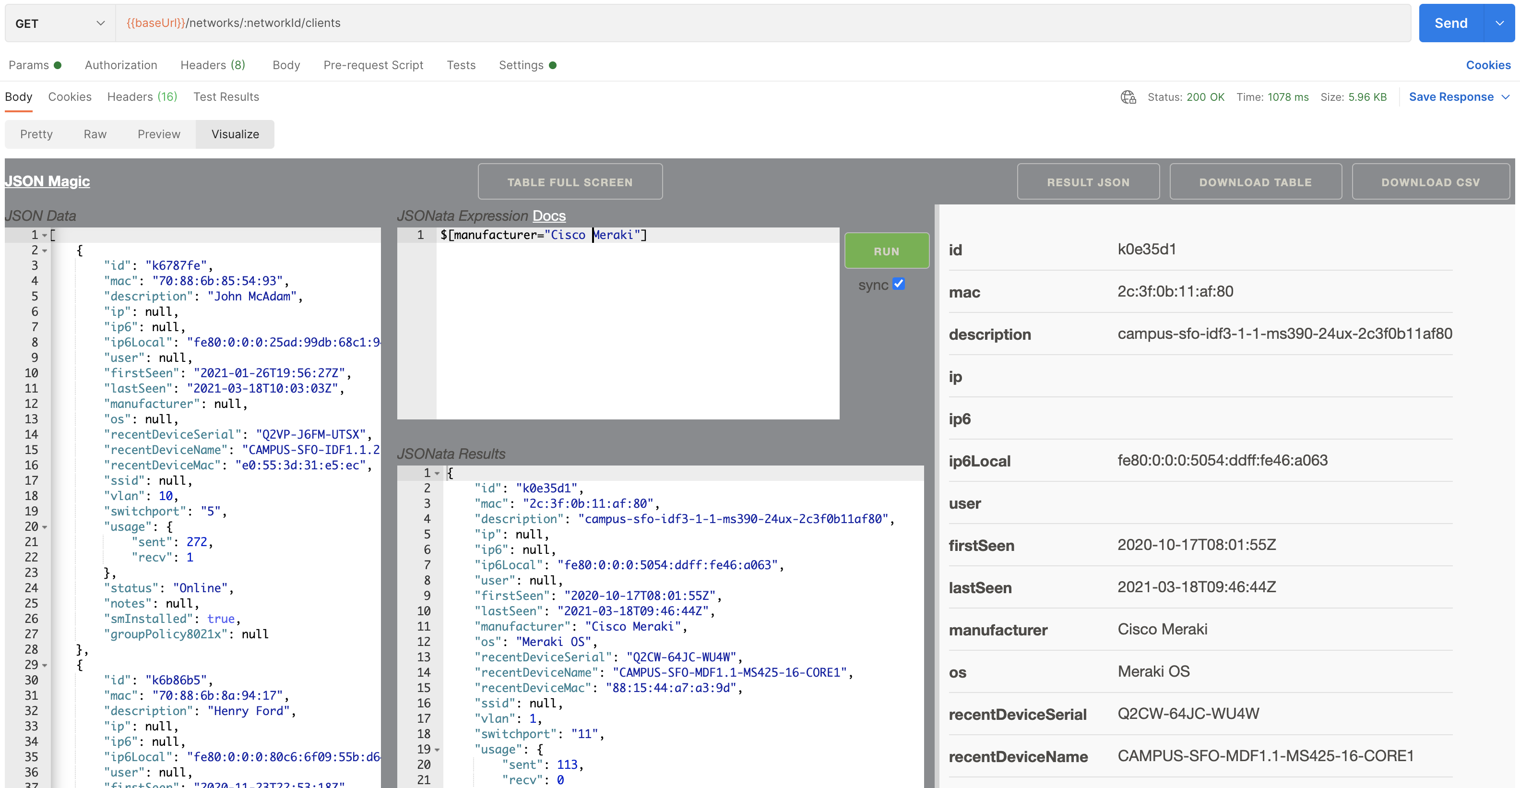Expand the Save Response dropdown chevron

[1506, 97]
